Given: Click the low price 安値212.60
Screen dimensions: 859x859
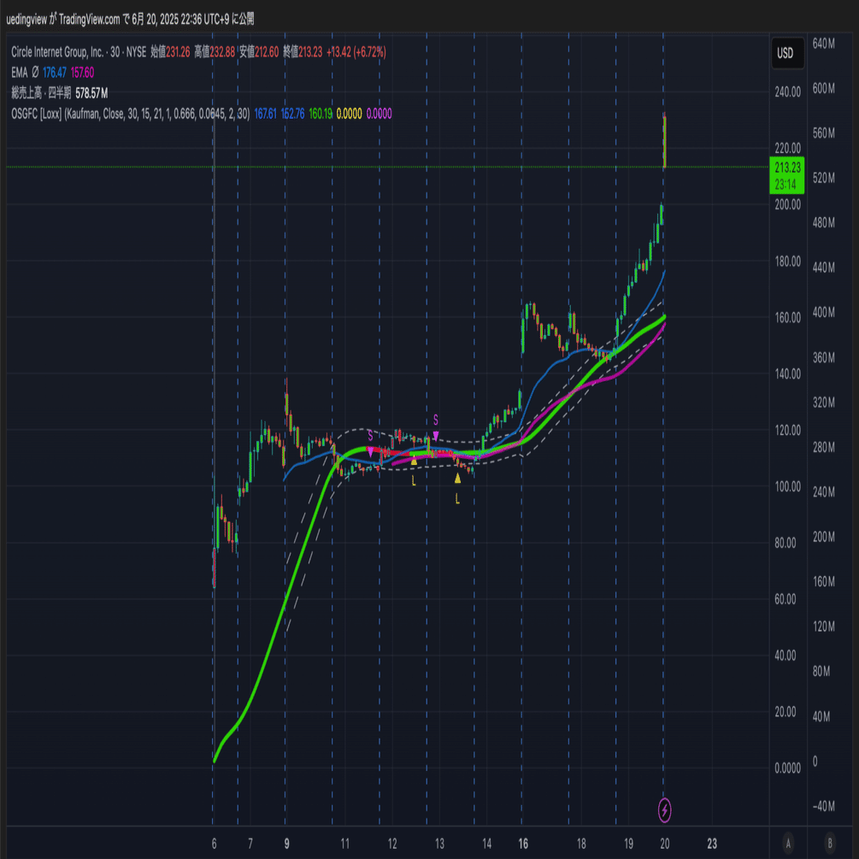Looking at the screenshot, I should coord(259,52).
